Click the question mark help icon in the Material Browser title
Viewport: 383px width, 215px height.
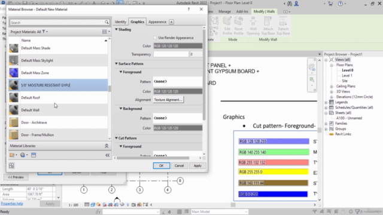189,10
